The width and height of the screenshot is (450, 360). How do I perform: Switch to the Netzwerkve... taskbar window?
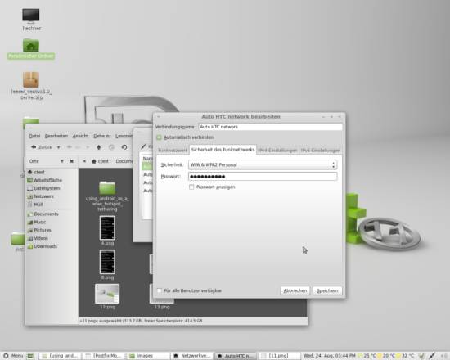[192, 356]
